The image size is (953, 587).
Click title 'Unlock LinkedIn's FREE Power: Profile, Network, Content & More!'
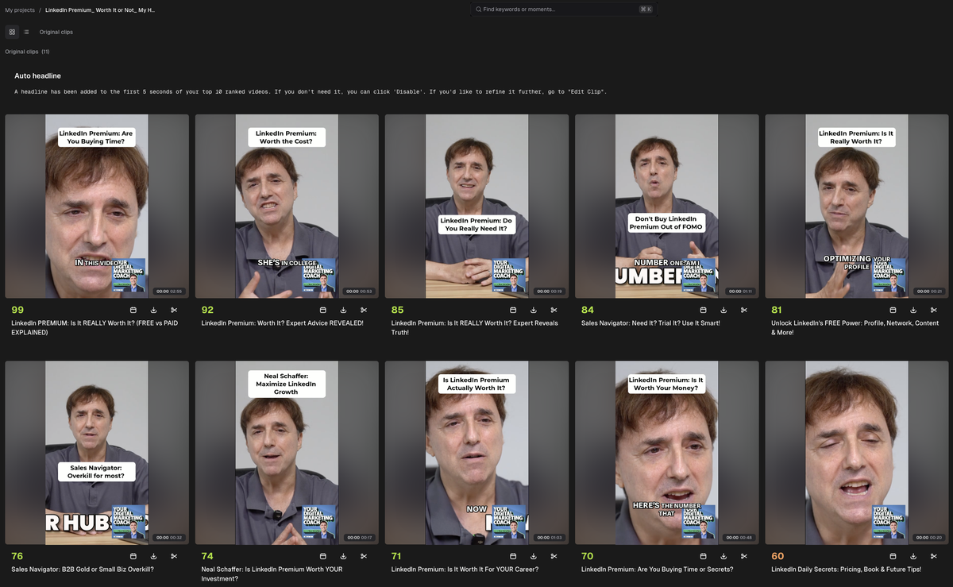tap(855, 328)
